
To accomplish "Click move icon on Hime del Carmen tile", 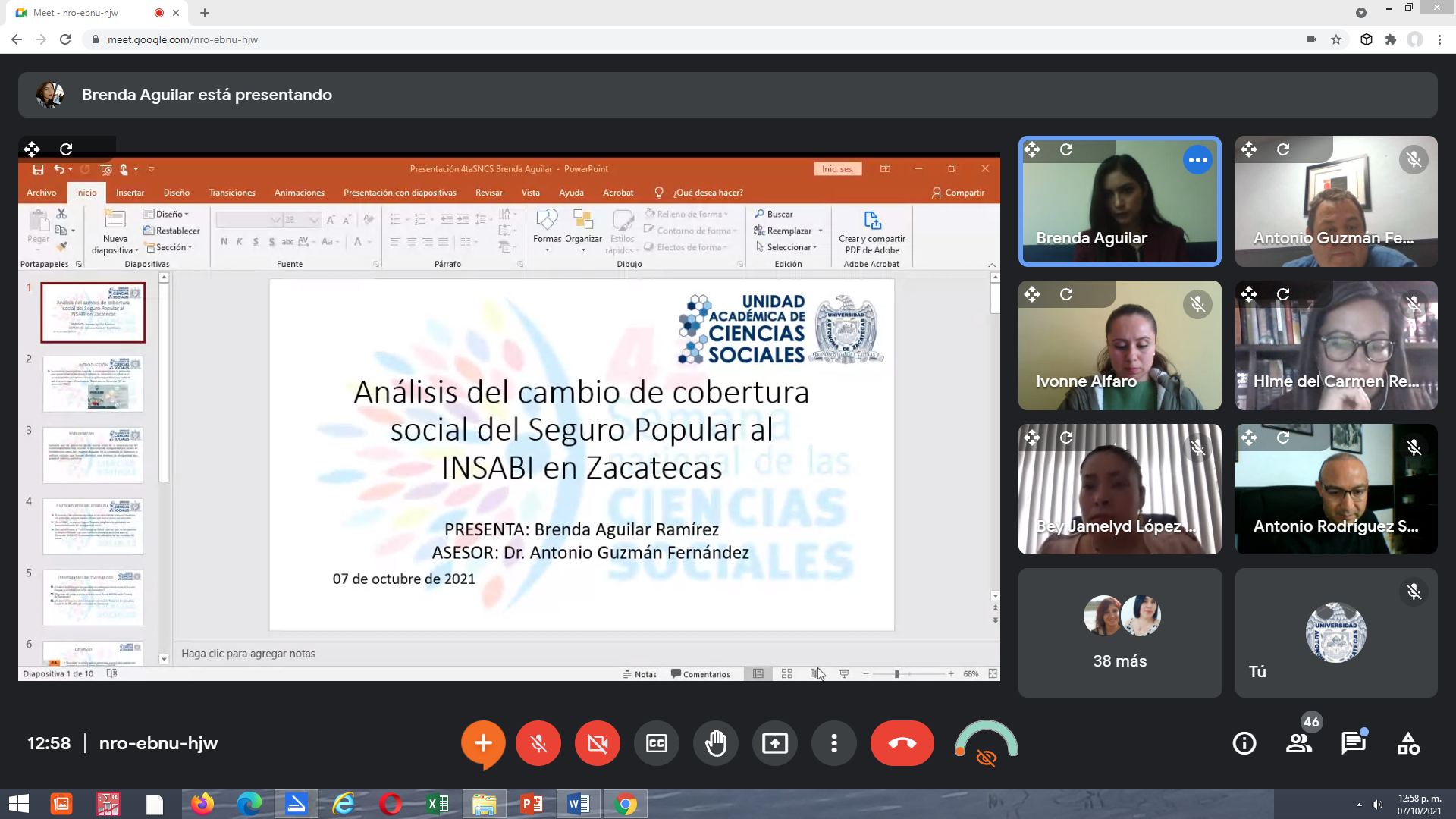I will tap(1249, 294).
